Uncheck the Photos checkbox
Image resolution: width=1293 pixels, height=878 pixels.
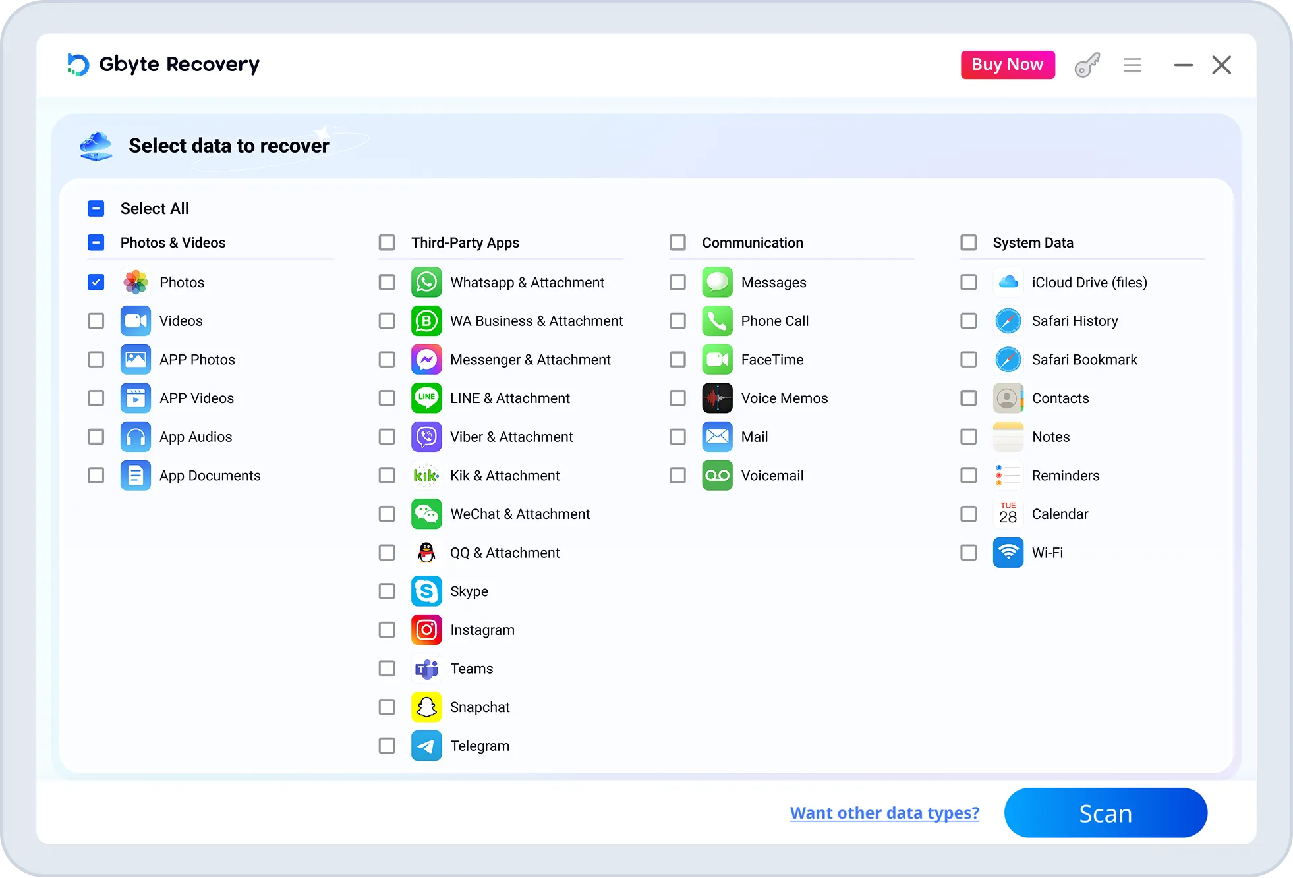pos(96,282)
